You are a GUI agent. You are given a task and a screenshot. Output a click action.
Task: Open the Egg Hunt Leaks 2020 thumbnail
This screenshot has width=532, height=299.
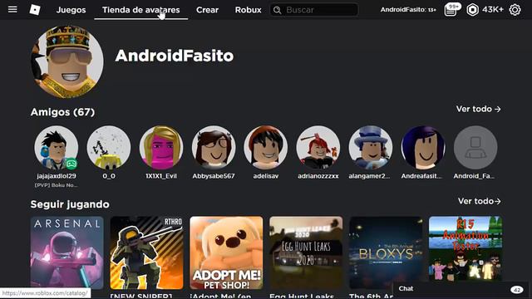pyautogui.click(x=306, y=252)
